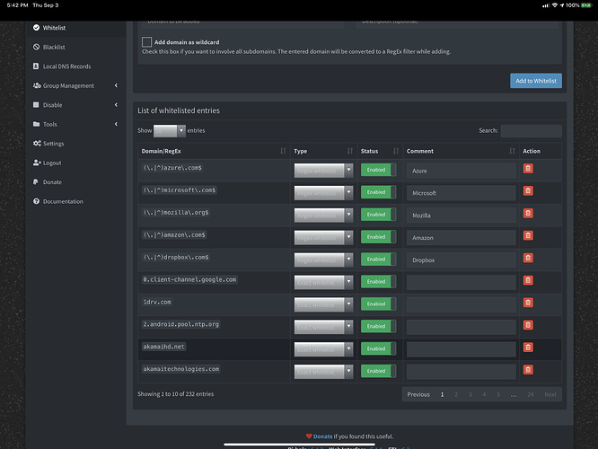Open the Whitelist page in sidebar

tap(54, 28)
